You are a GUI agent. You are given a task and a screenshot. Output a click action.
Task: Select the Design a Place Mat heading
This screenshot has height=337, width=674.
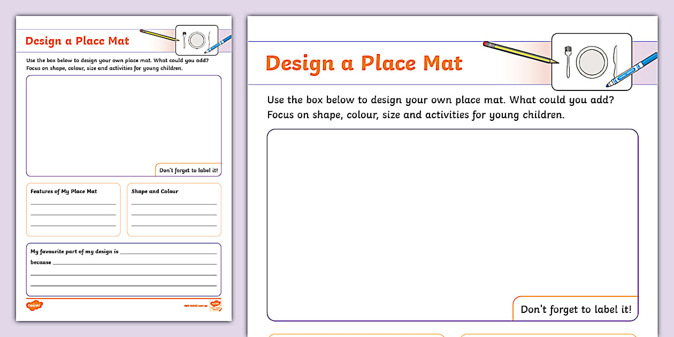coord(364,63)
